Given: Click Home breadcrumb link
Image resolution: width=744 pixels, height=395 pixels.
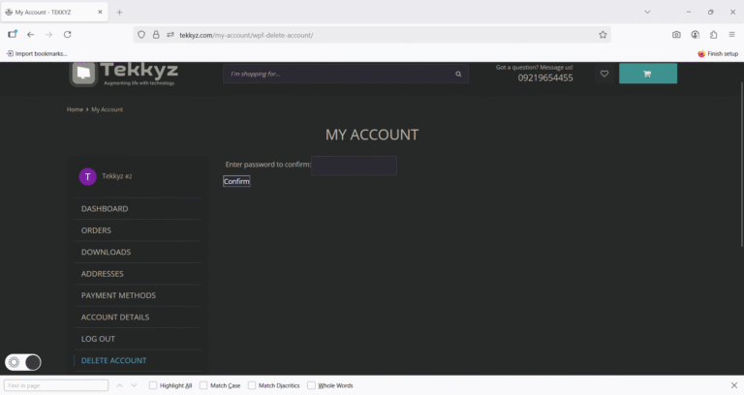Looking at the screenshot, I should point(75,109).
